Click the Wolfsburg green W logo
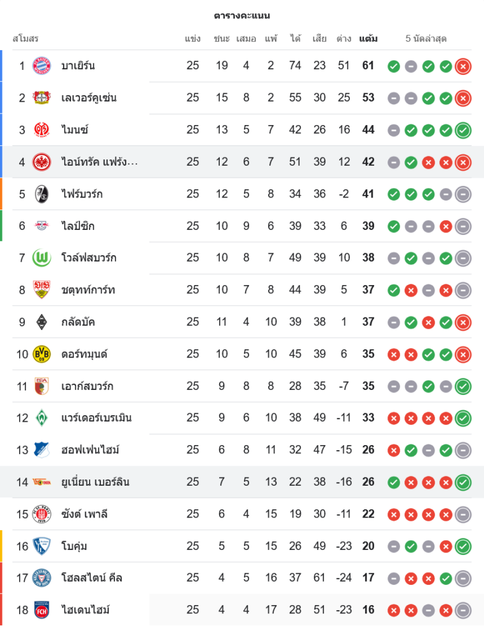The width and height of the screenshot is (484, 635). click(x=42, y=258)
